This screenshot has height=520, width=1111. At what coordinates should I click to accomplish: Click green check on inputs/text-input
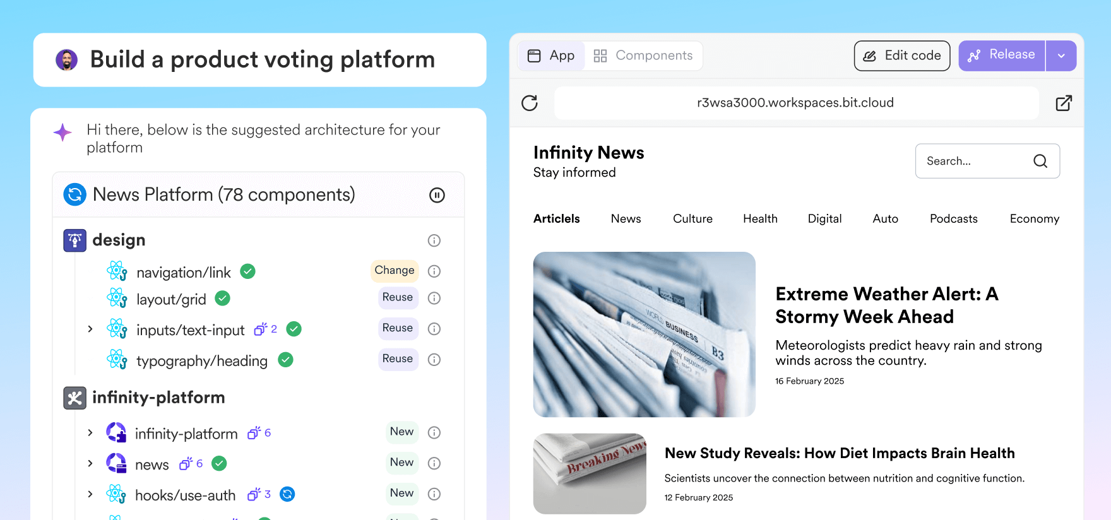click(x=294, y=329)
